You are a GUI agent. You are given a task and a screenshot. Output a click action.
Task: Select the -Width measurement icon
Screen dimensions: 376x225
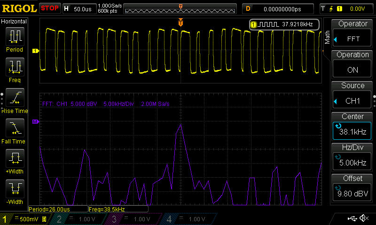pyautogui.click(x=15, y=189)
